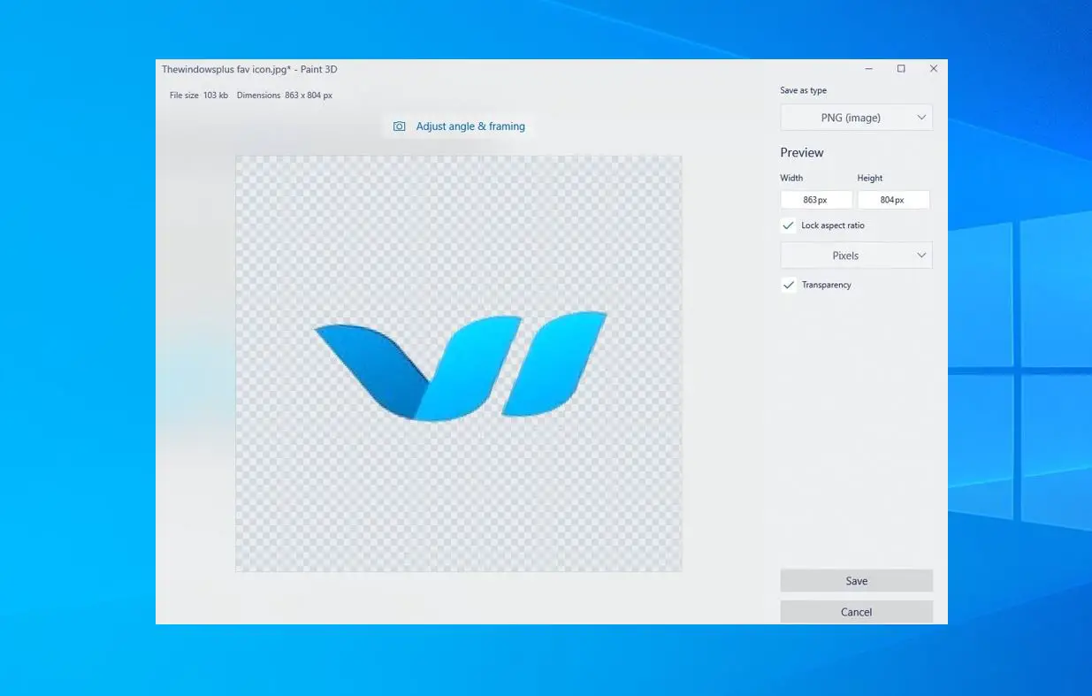Click the Cancel button

[856, 612]
